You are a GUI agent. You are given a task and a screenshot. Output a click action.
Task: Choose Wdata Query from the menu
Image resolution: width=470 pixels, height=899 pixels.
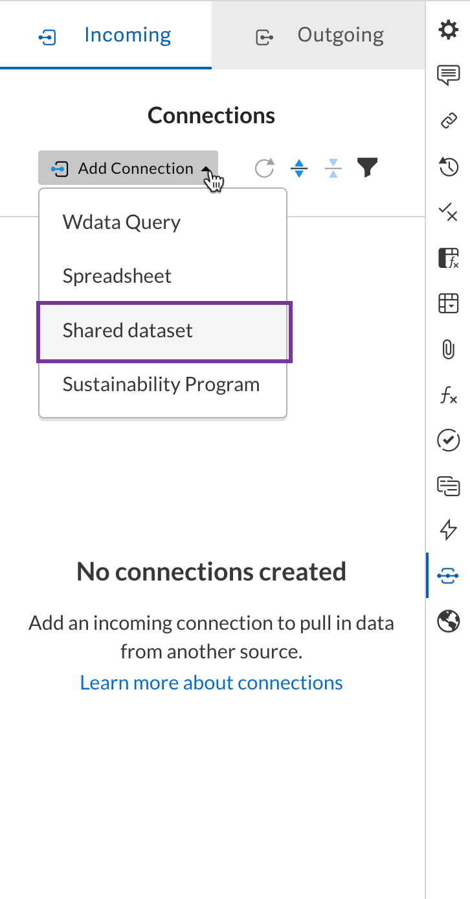point(122,222)
